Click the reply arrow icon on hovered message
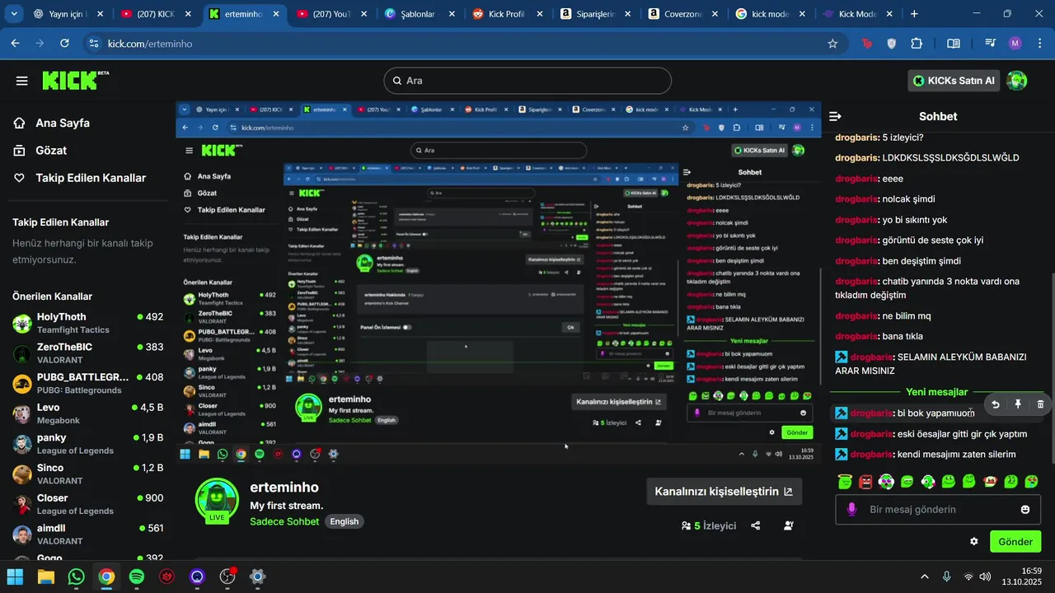 [x=996, y=404]
